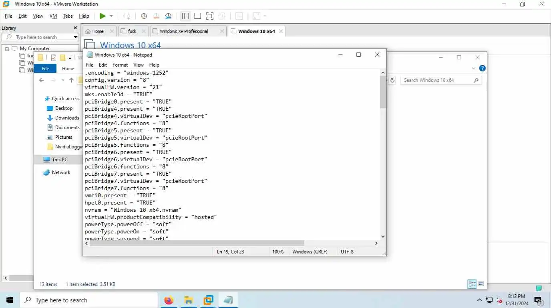The height and width of the screenshot is (308, 551).
Task: Open the Snapshot Manager icon
Action: [169, 16]
